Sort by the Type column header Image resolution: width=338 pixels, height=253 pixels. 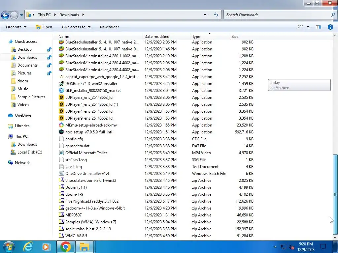point(210,37)
